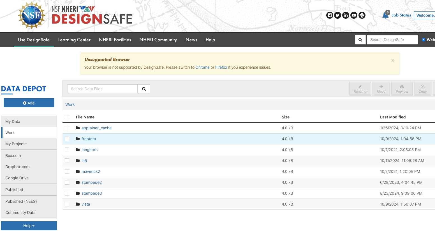The image size is (435, 231).
Task: Check the ls6 row checkbox
Action: click(x=67, y=161)
